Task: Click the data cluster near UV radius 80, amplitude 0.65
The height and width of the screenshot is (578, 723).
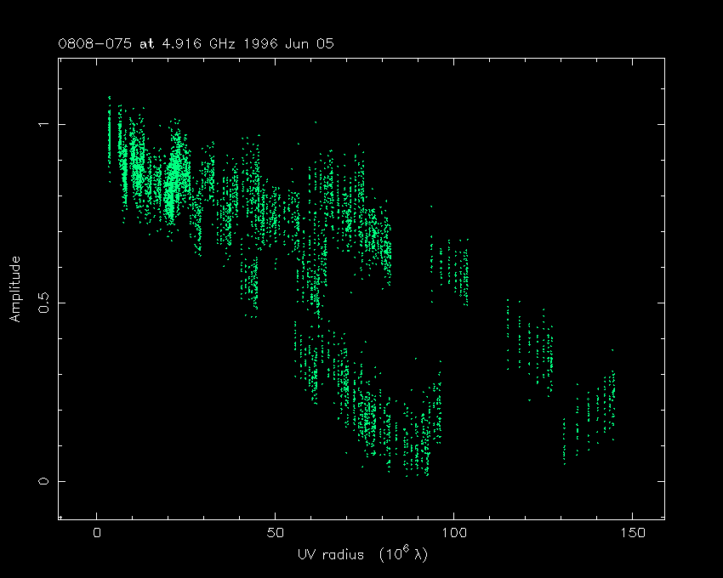Action: coord(383,242)
